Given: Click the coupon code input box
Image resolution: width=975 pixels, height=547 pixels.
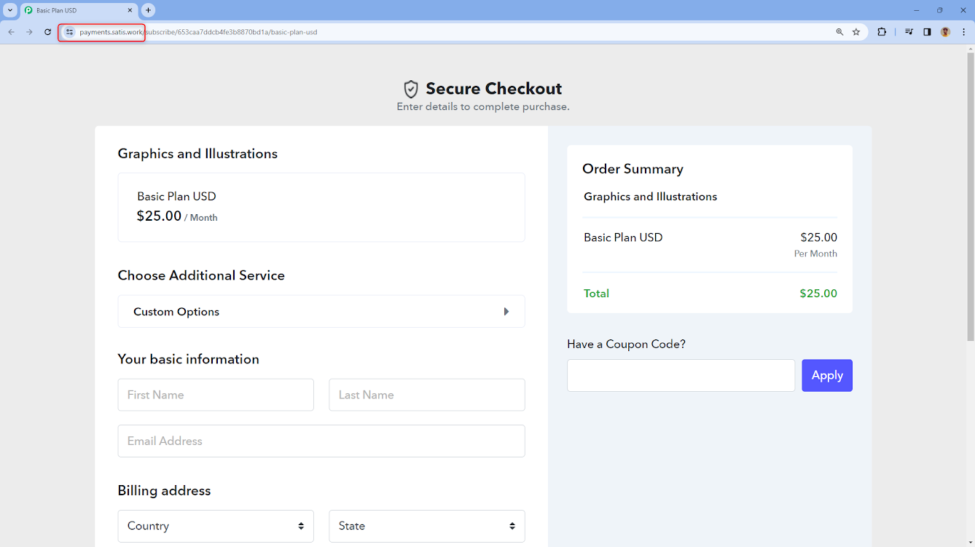Looking at the screenshot, I should pos(681,375).
